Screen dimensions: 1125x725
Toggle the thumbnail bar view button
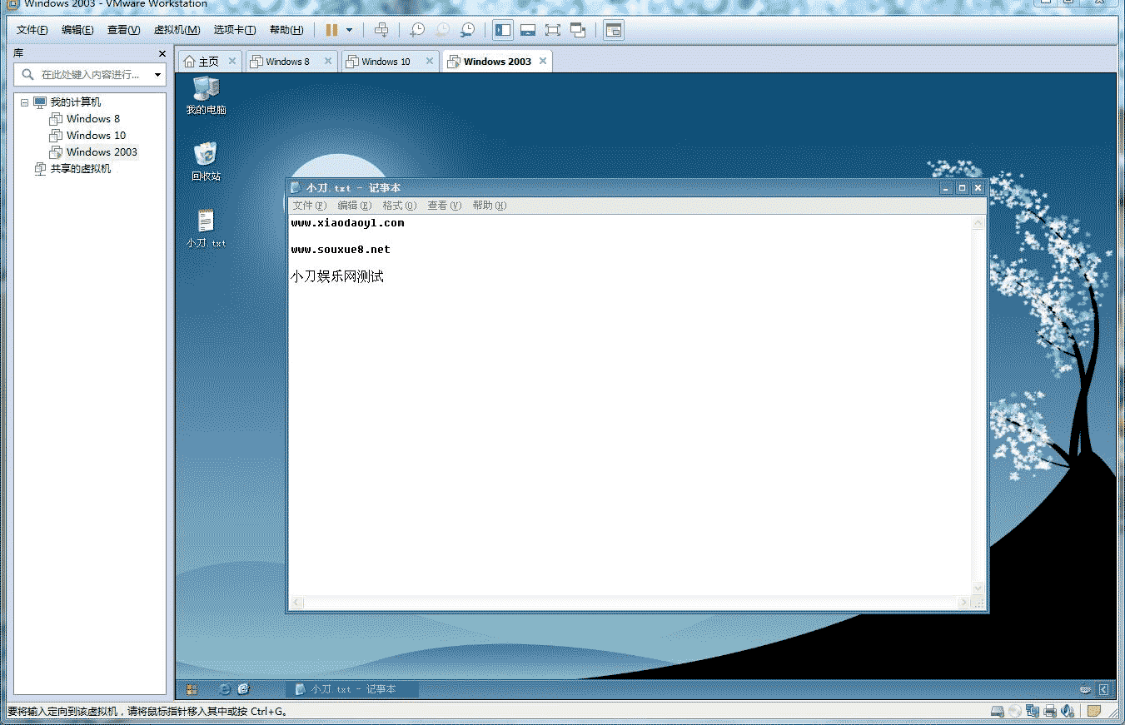527,30
